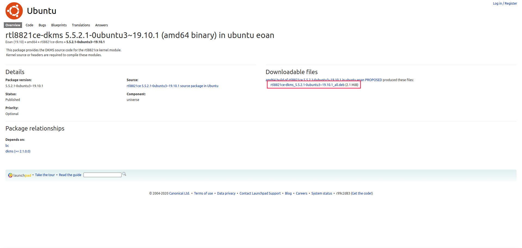The width and height of the screenshot is (522, 248).
Task: Click the page title rtl8821ce-dkms heading
Action: click(x=140, y=35)
